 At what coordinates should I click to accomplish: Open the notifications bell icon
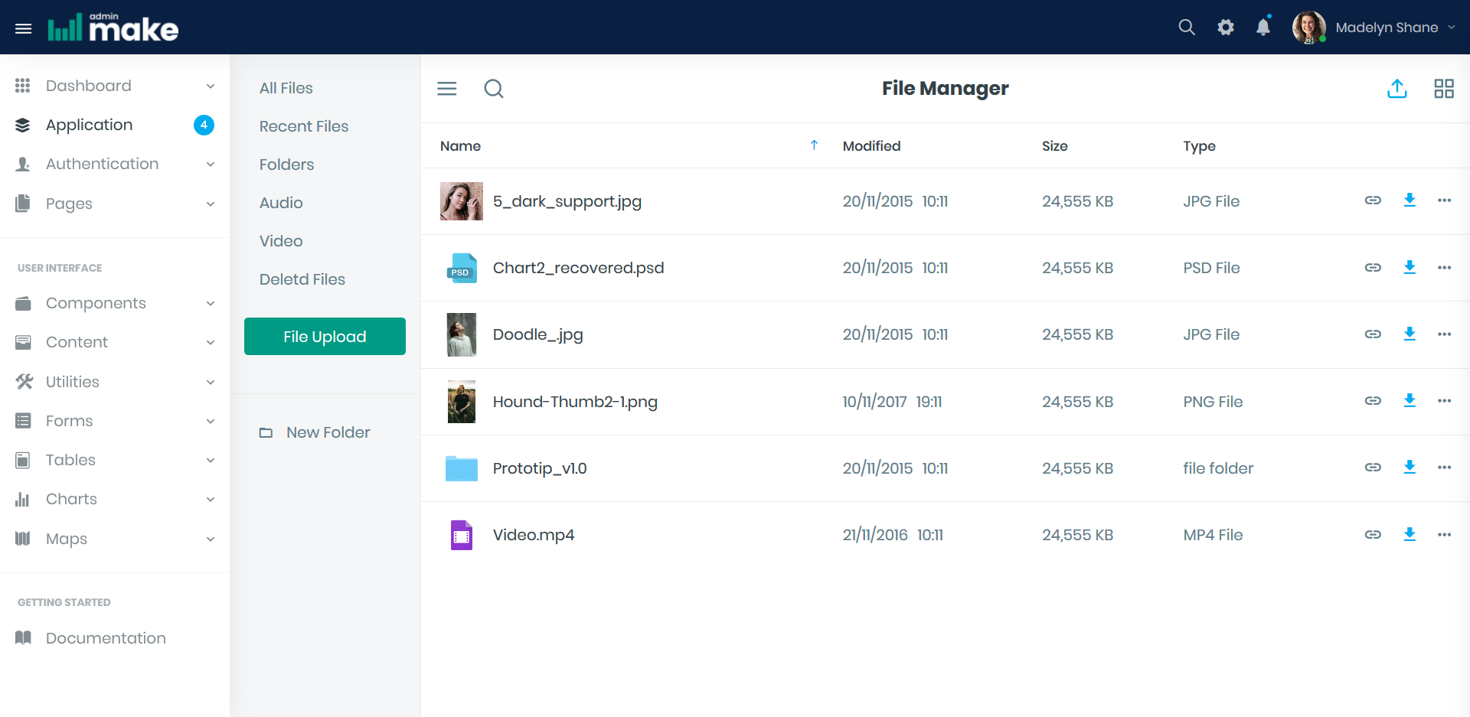click(x=1263, y=28)
